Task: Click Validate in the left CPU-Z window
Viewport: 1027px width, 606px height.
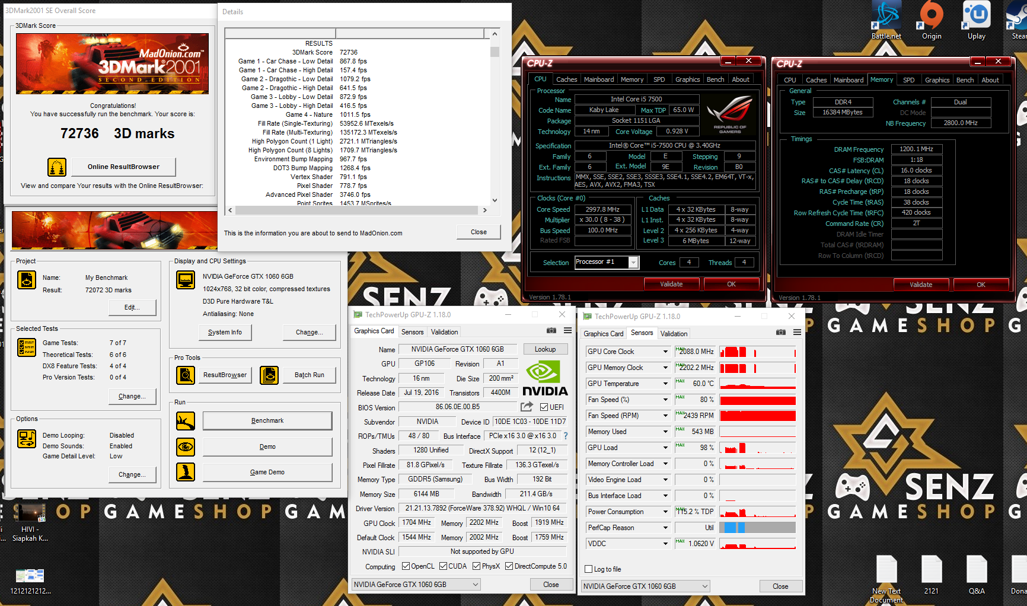Action: pos(671,284)
